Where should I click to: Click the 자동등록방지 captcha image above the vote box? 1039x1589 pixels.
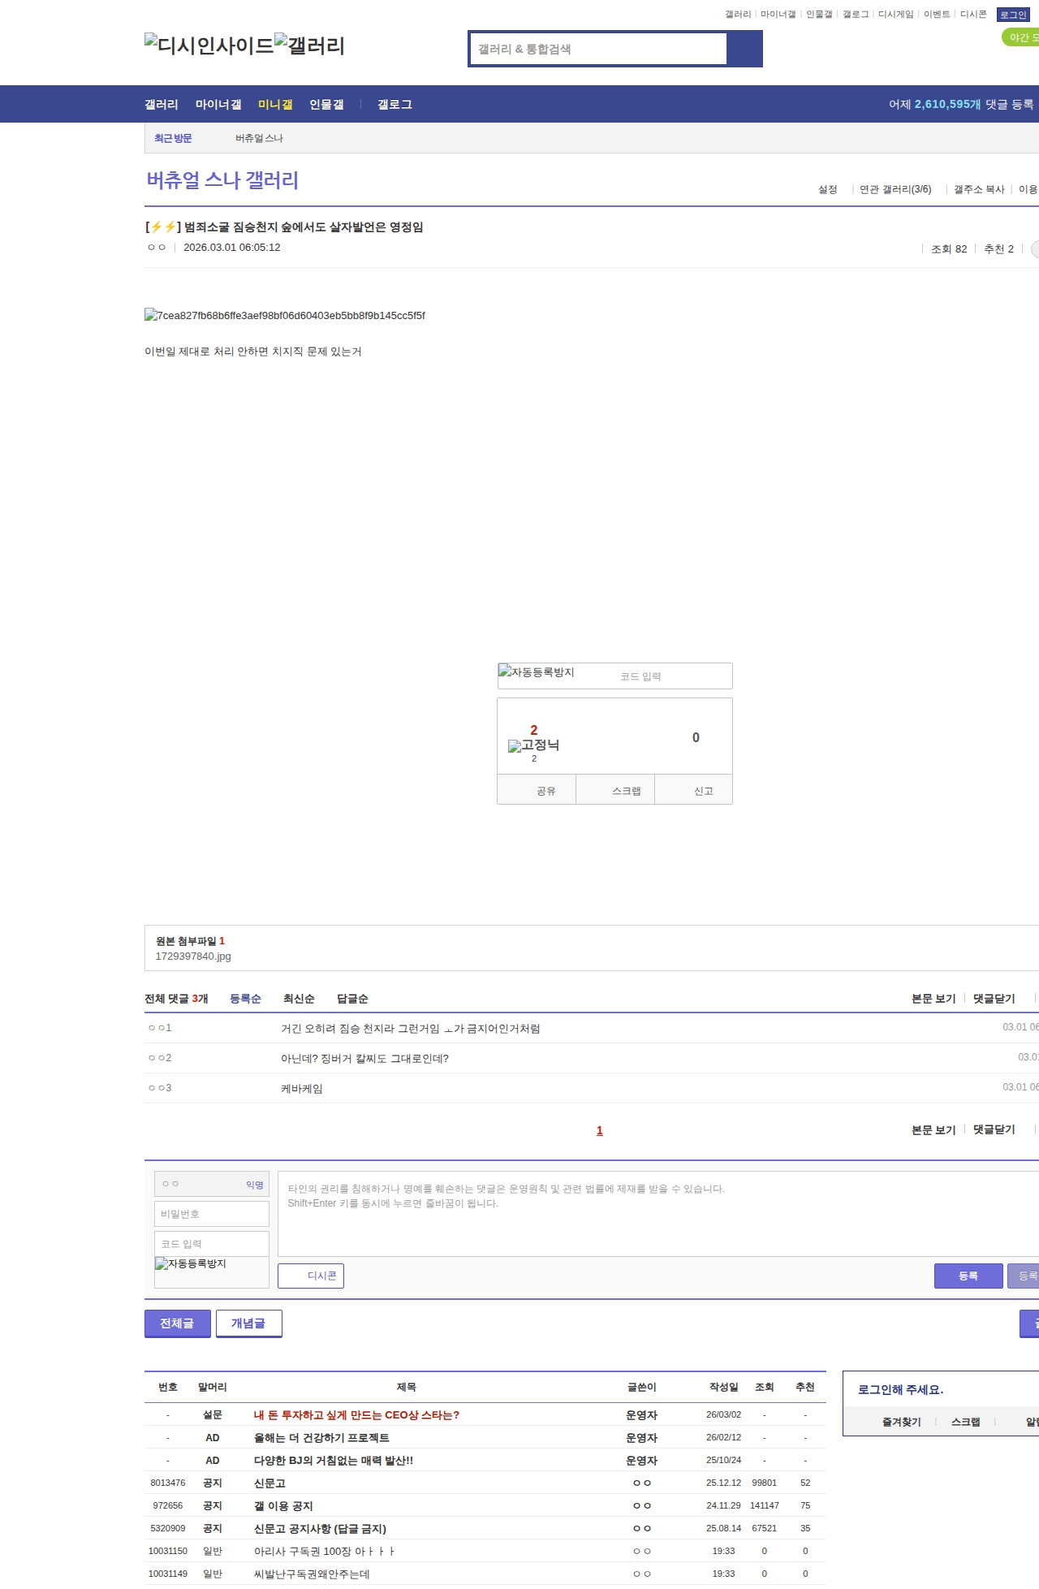coord(537,672)
